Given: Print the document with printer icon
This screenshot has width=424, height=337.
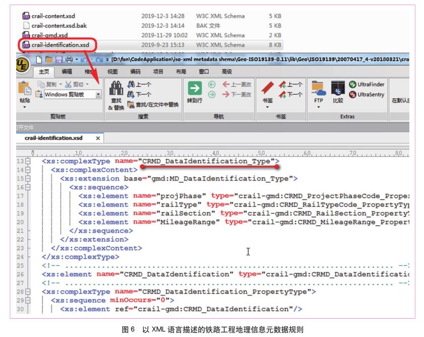Looking at the screenshot, I should [69, 60].
